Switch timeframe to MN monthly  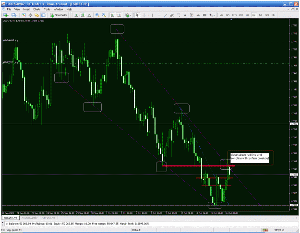point(274,15)
